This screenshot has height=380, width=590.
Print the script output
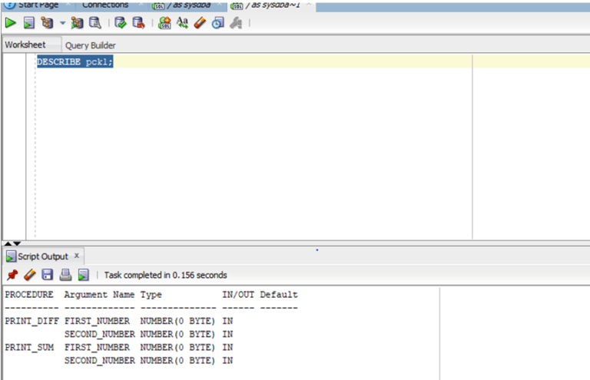(65, 275)
